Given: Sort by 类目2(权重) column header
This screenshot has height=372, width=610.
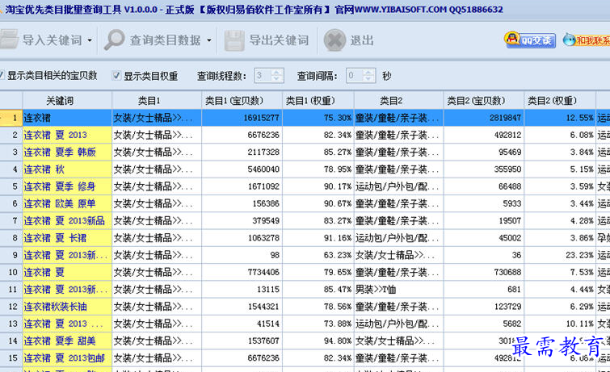Looking at the screenshot, I should 560,101.
